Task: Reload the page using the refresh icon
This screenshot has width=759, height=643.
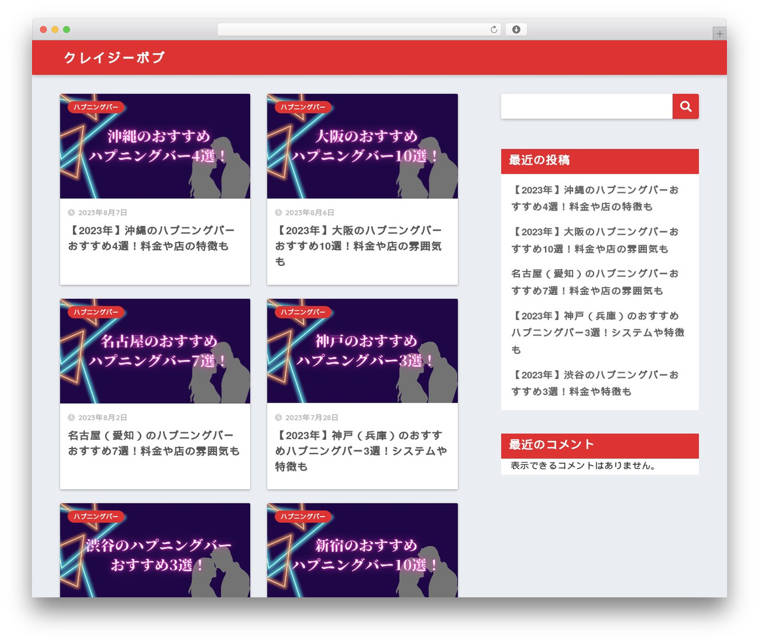Action: pyautogui.click(x=494, y=30)
